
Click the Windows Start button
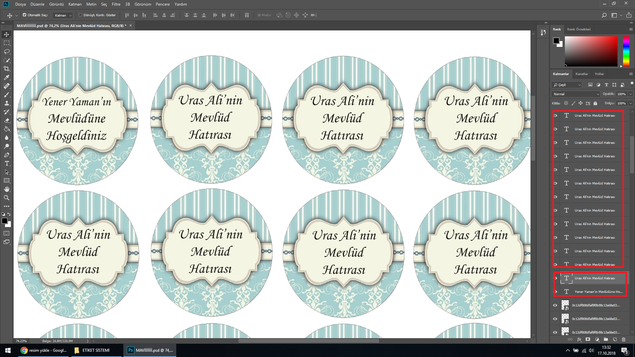[x=8, y=350]
